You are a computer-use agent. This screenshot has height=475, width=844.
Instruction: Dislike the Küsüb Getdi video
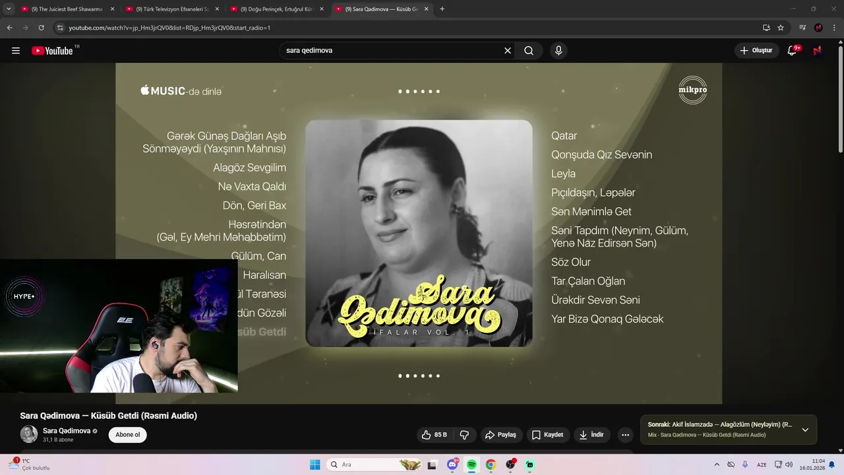pyautogui.click(x=464, y=435)
